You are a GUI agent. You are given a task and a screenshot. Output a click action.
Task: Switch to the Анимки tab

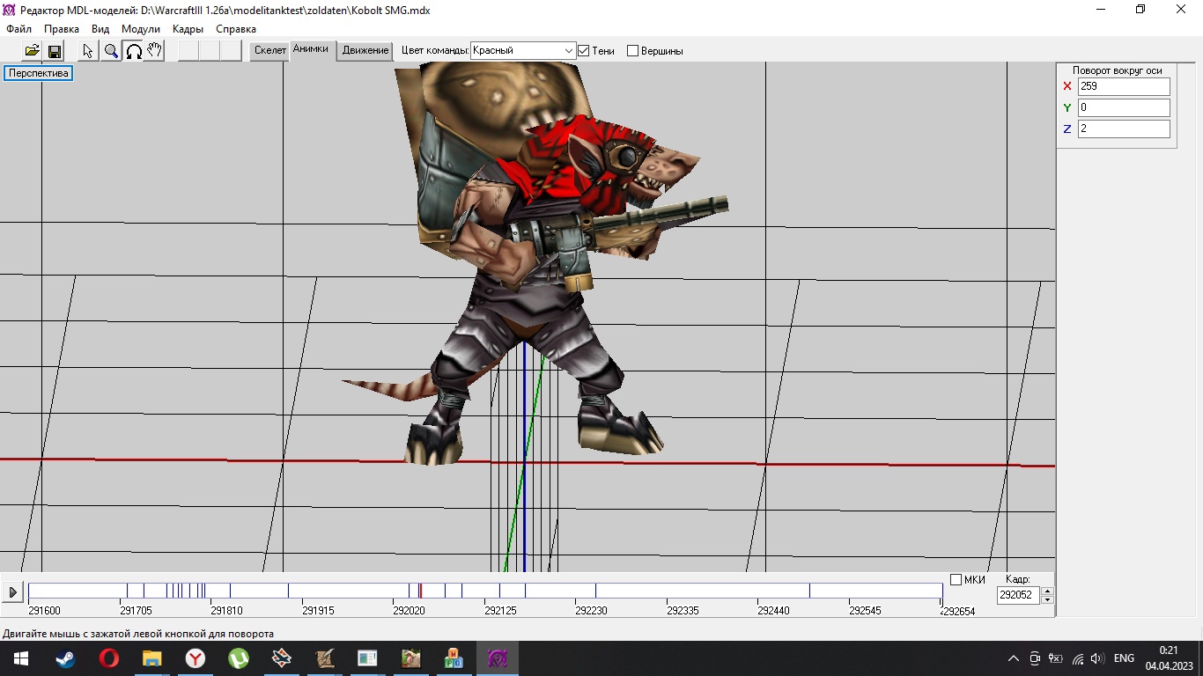point(311,49)
